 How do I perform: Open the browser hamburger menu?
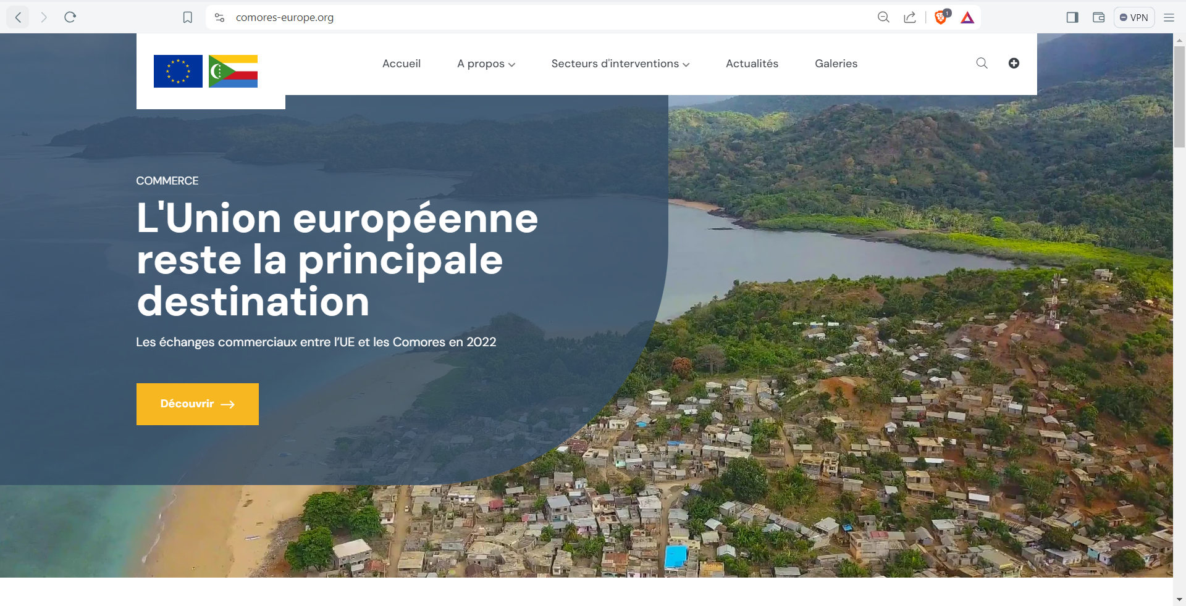1169,17
